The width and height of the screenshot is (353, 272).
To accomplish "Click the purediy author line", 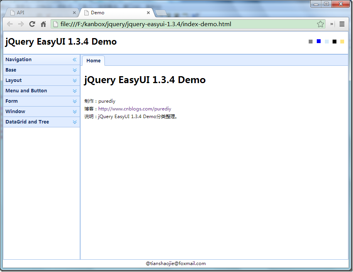I will (x=100, y=101).
